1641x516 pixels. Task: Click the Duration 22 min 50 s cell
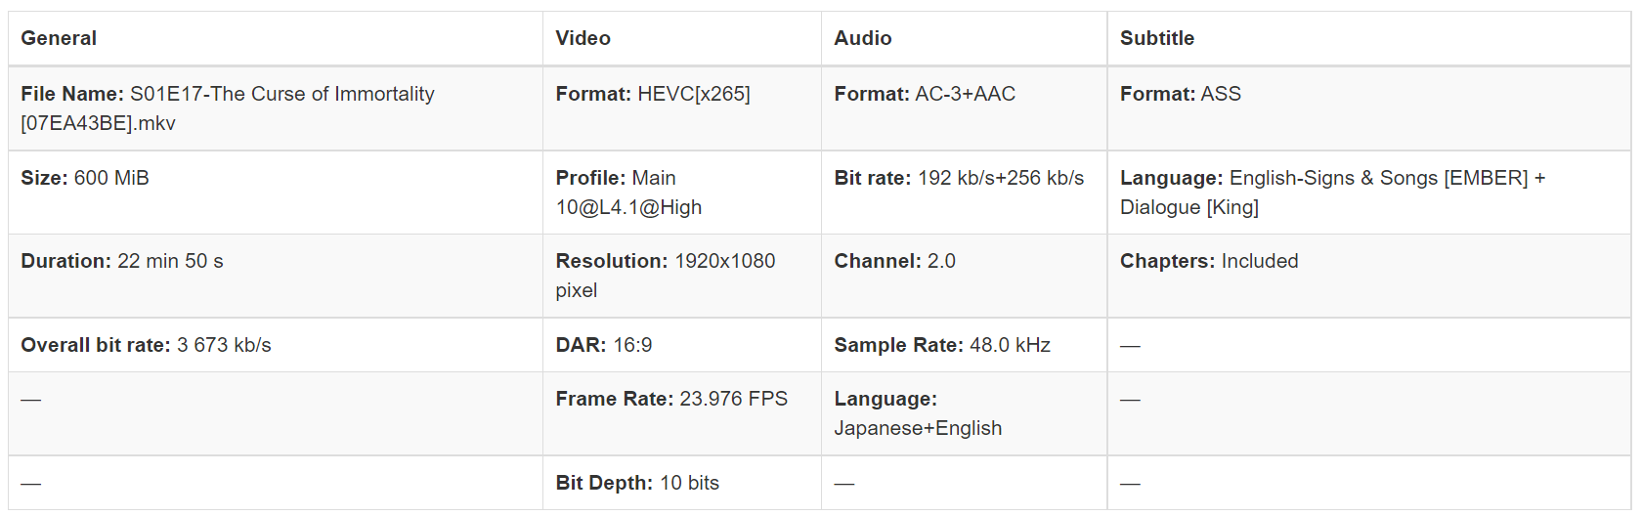coord(122,261)
